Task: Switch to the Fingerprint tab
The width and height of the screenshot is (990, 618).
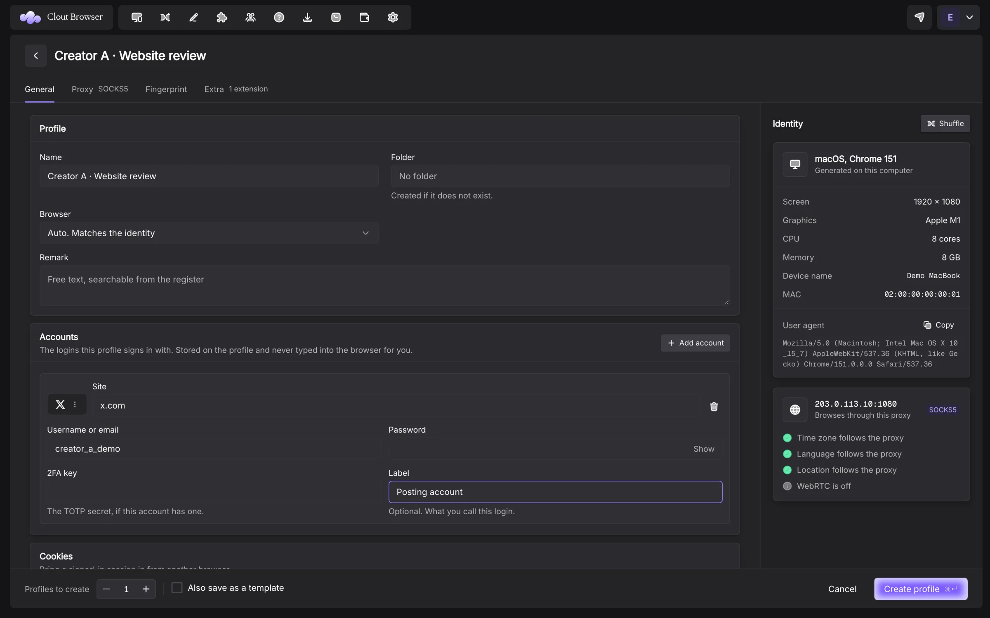Action: click(166, 89)
